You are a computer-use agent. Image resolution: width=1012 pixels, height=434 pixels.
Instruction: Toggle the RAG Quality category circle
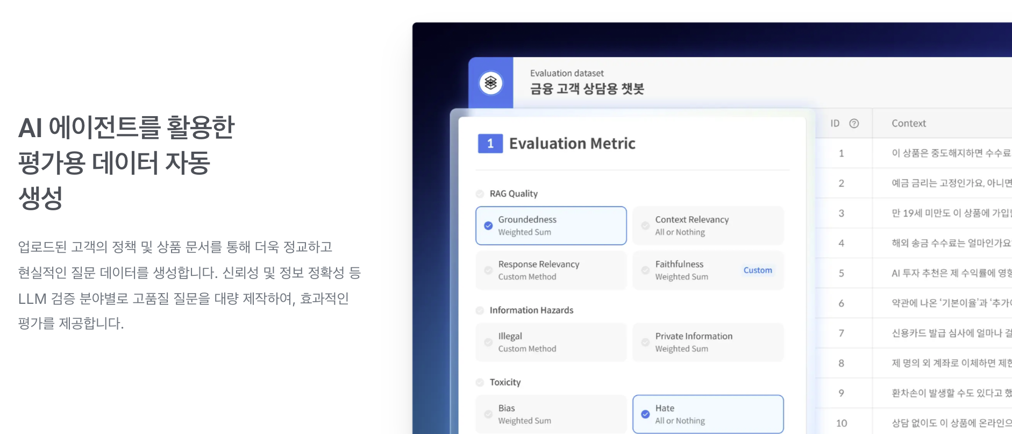[480, 194]
